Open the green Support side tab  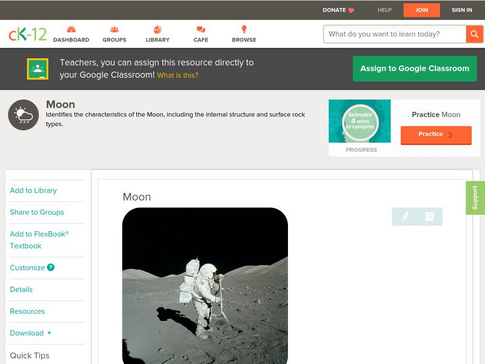click(x=475, y=198)
